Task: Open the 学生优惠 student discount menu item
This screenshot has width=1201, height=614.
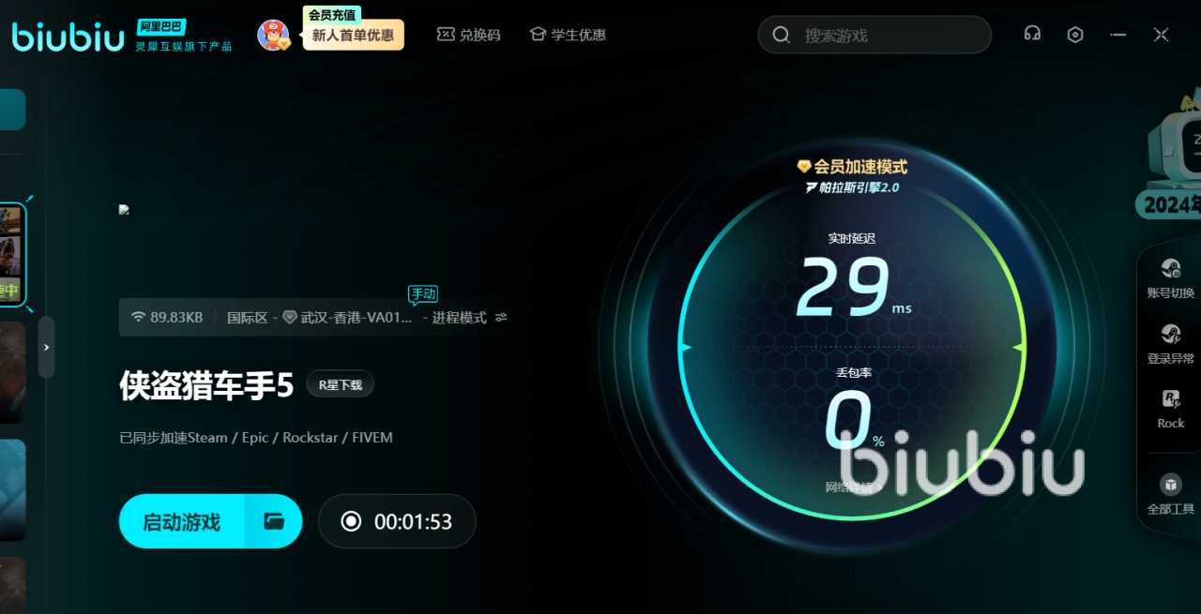Action: 568,35
